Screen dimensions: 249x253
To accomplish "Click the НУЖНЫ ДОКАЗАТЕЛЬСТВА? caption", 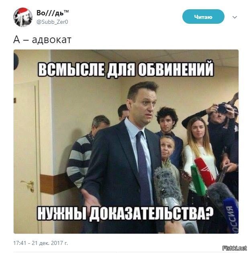I will point(125,212).
